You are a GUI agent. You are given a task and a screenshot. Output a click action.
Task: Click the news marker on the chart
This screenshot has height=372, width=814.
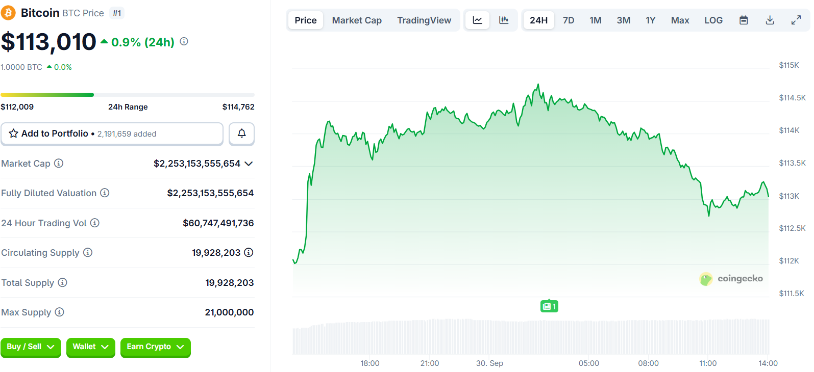pyautogui.click(x=549, y=306)
